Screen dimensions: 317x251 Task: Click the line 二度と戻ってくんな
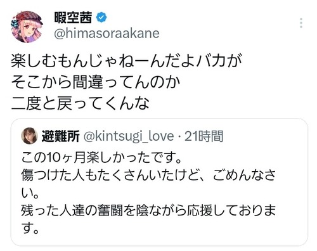(x=81, y=103)
